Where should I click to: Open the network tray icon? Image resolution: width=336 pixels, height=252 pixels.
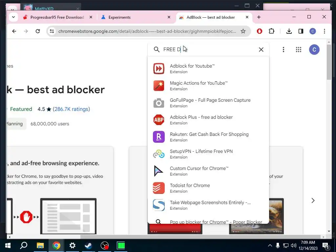(286, 245)
